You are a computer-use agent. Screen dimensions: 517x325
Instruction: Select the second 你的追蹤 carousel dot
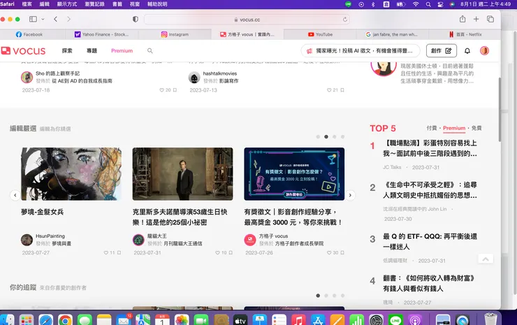point(326,296)
